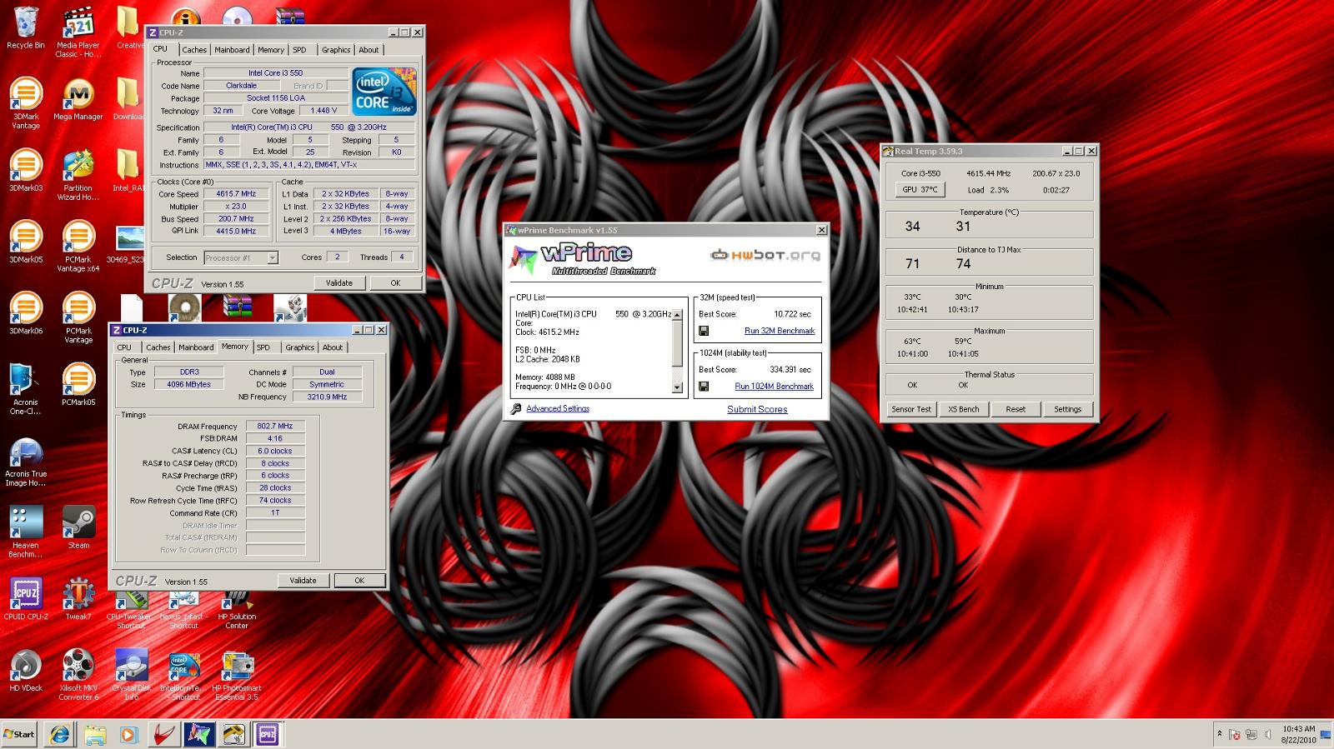Show hidden system tray icons
Viewport: 1334px width, 749px height.
1220,735
